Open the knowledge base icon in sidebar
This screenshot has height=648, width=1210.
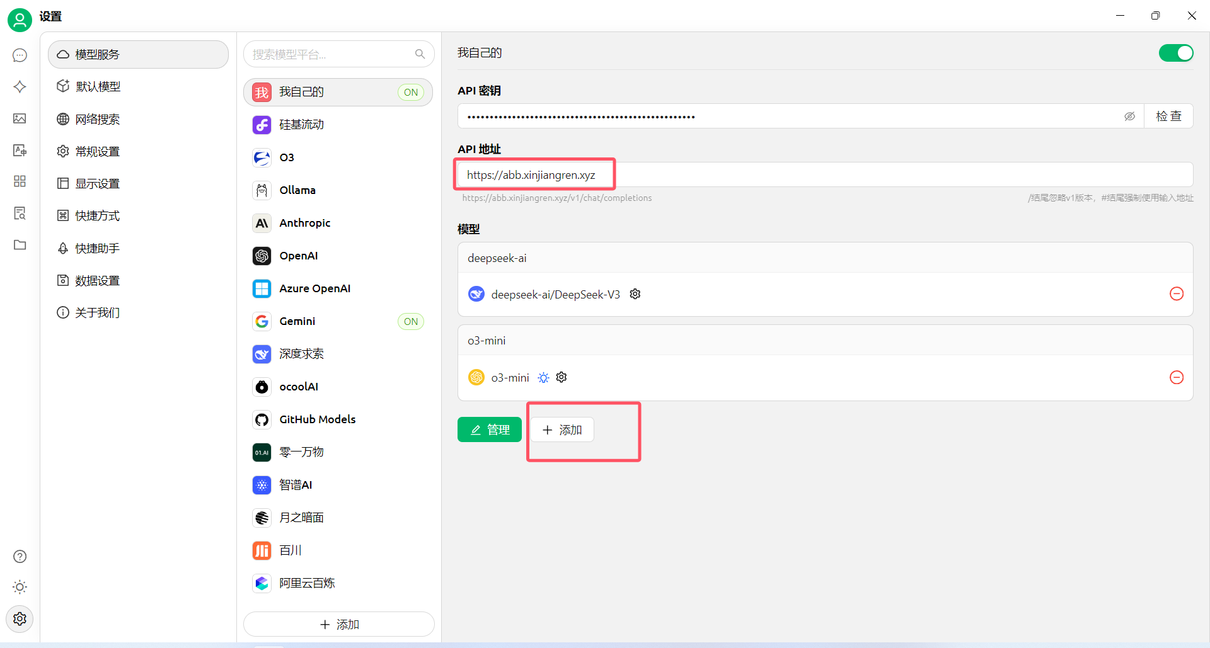click(x=20, y=213)
